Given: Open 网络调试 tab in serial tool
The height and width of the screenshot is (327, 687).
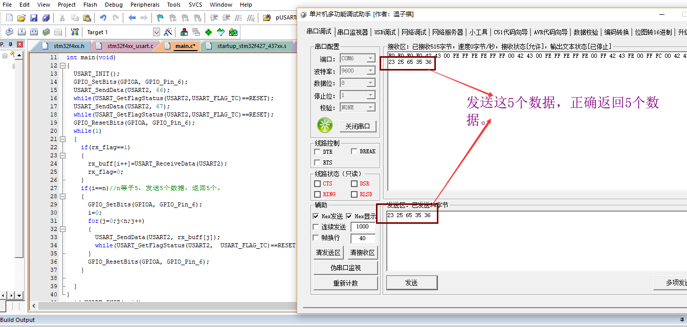Looking at the screenshot, I should click(414, 32).
